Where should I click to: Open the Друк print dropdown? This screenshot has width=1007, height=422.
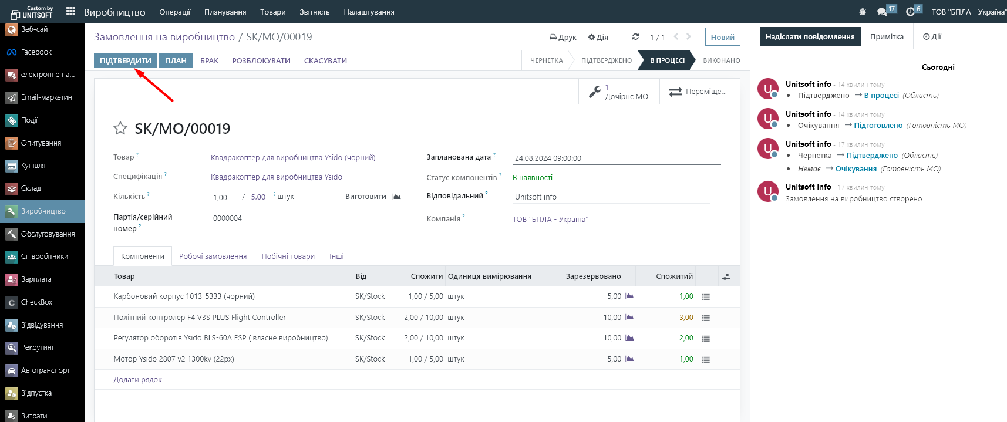[x=563, y=37]
